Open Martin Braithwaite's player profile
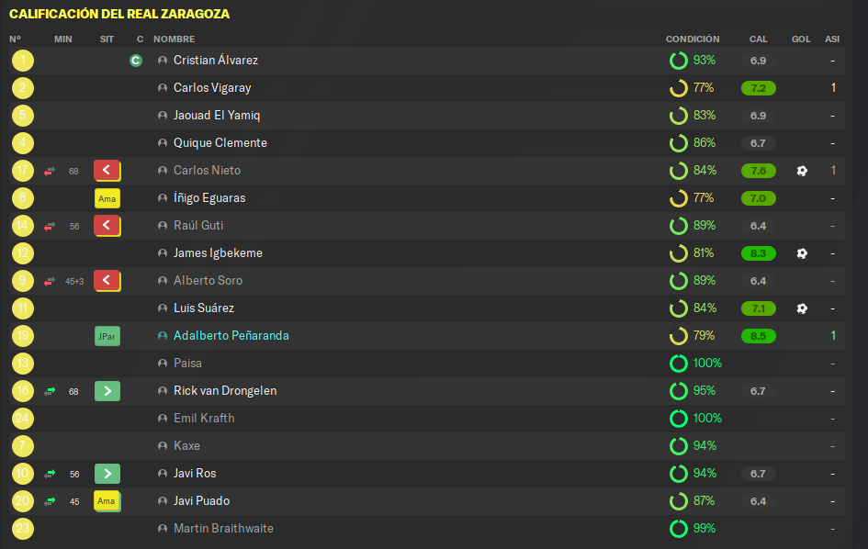This screenshot has width=868, height=549. [223, 529]
